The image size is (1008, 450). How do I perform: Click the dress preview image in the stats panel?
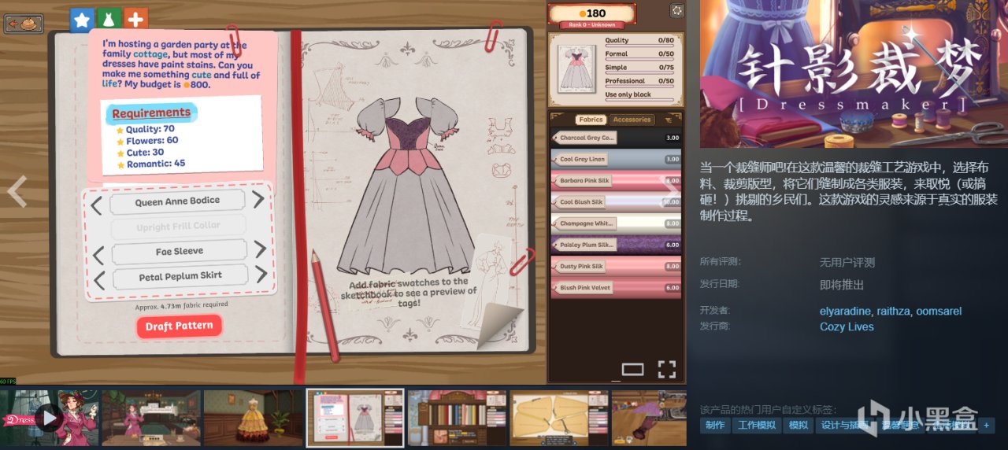coord(576,68)
